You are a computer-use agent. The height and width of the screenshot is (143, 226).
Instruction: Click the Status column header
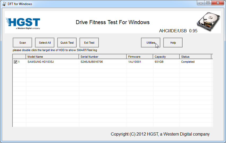pos(196,57)
